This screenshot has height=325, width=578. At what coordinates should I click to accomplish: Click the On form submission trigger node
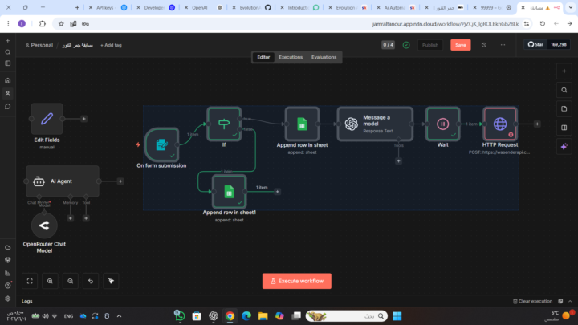(x=161, y=145)
